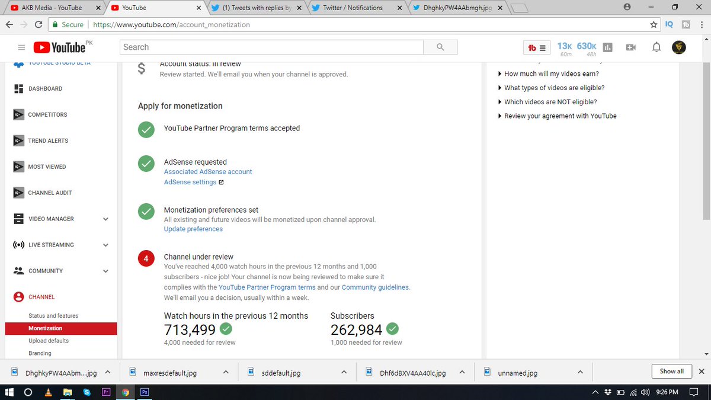Click Show all downloads button
Screen dimensions: 711x400
tap(671, 372)
